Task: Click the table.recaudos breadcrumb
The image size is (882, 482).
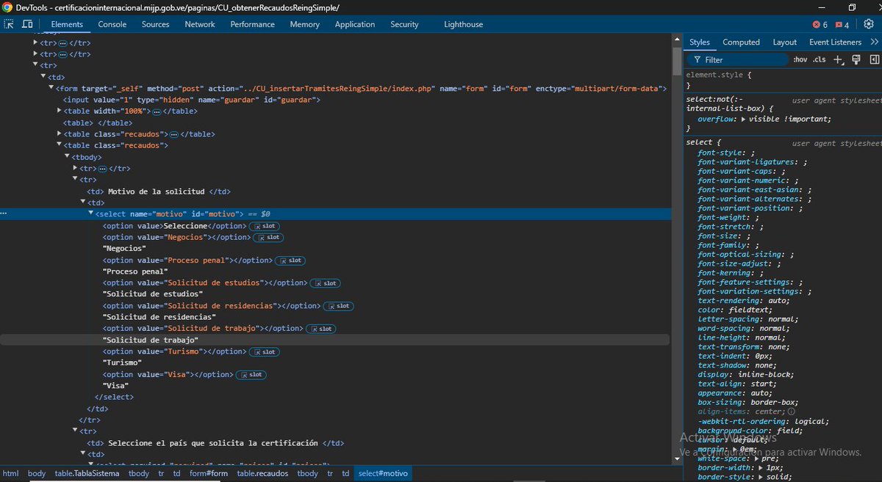Action: pos(262,473)
